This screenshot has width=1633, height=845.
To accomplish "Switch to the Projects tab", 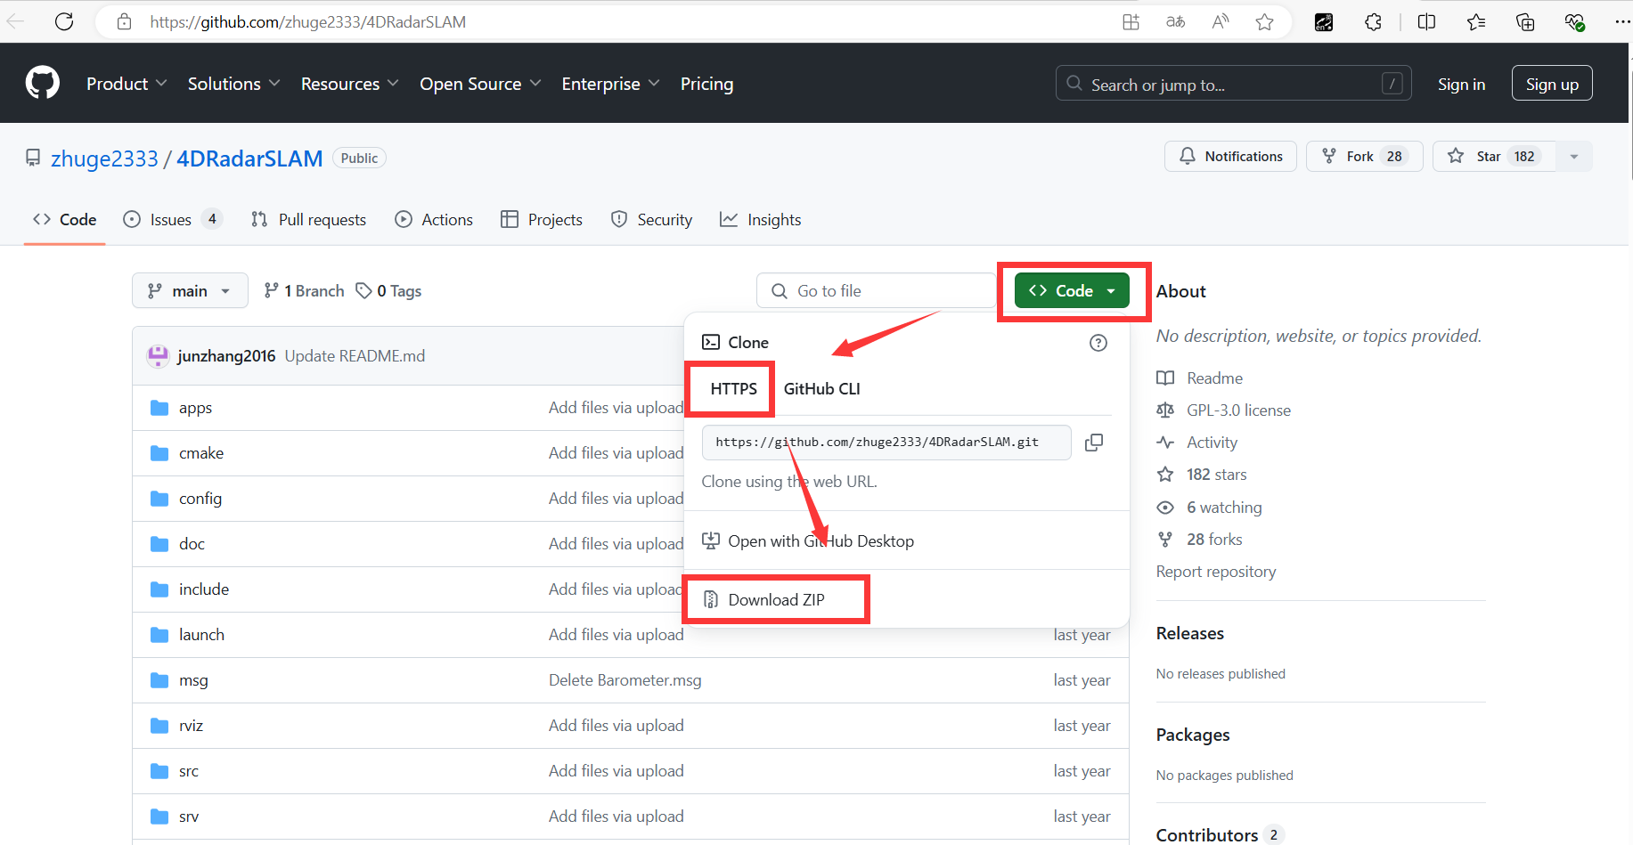I will 542,220.
